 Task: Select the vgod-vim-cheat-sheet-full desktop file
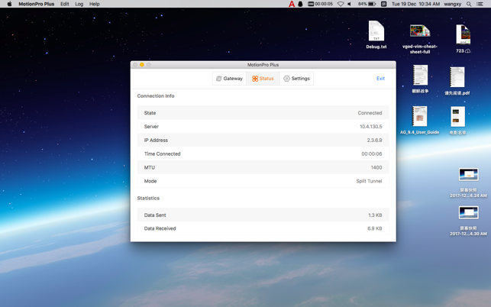coord(420,38)
